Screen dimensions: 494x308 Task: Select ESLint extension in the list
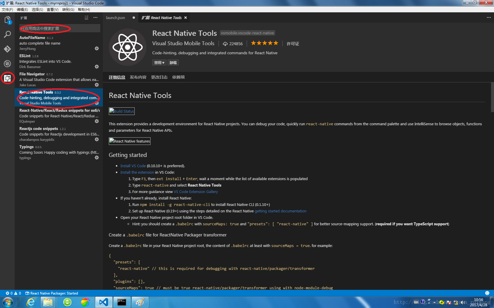59,61
